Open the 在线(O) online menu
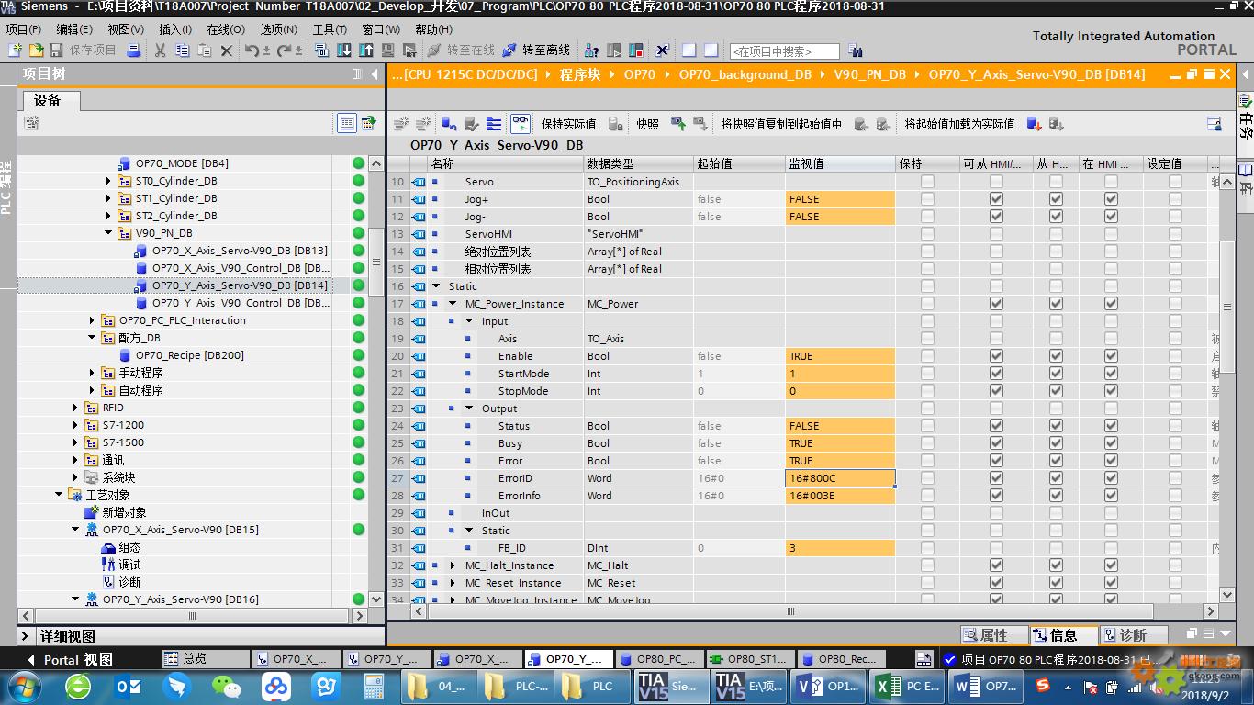The height and width of the screenshot is (705, 1254). [226, 29]
